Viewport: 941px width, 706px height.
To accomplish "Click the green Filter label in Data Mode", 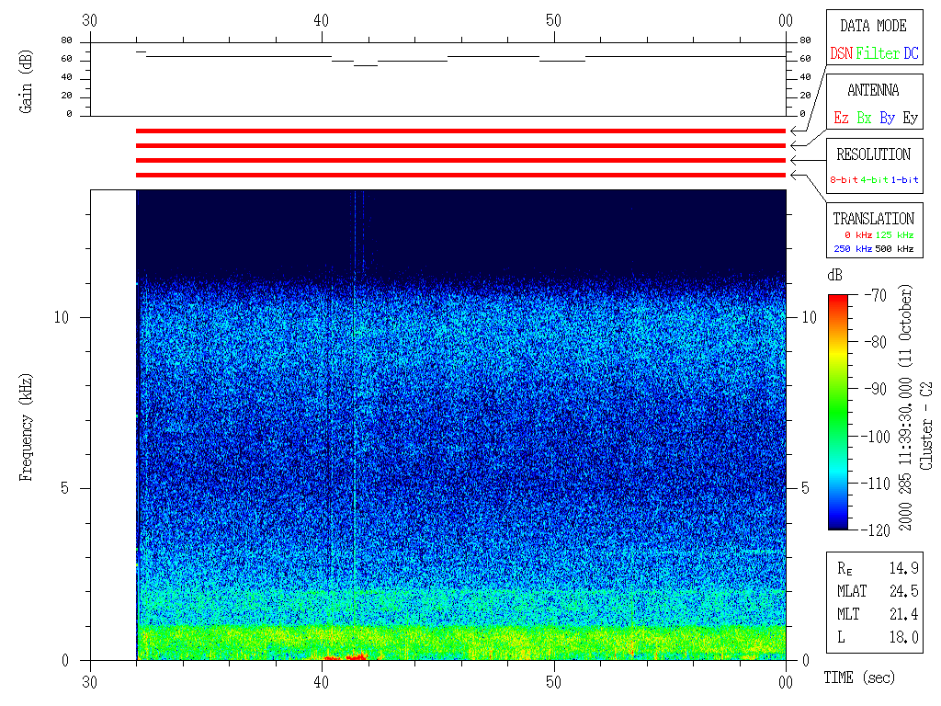I will click(878, 54).
